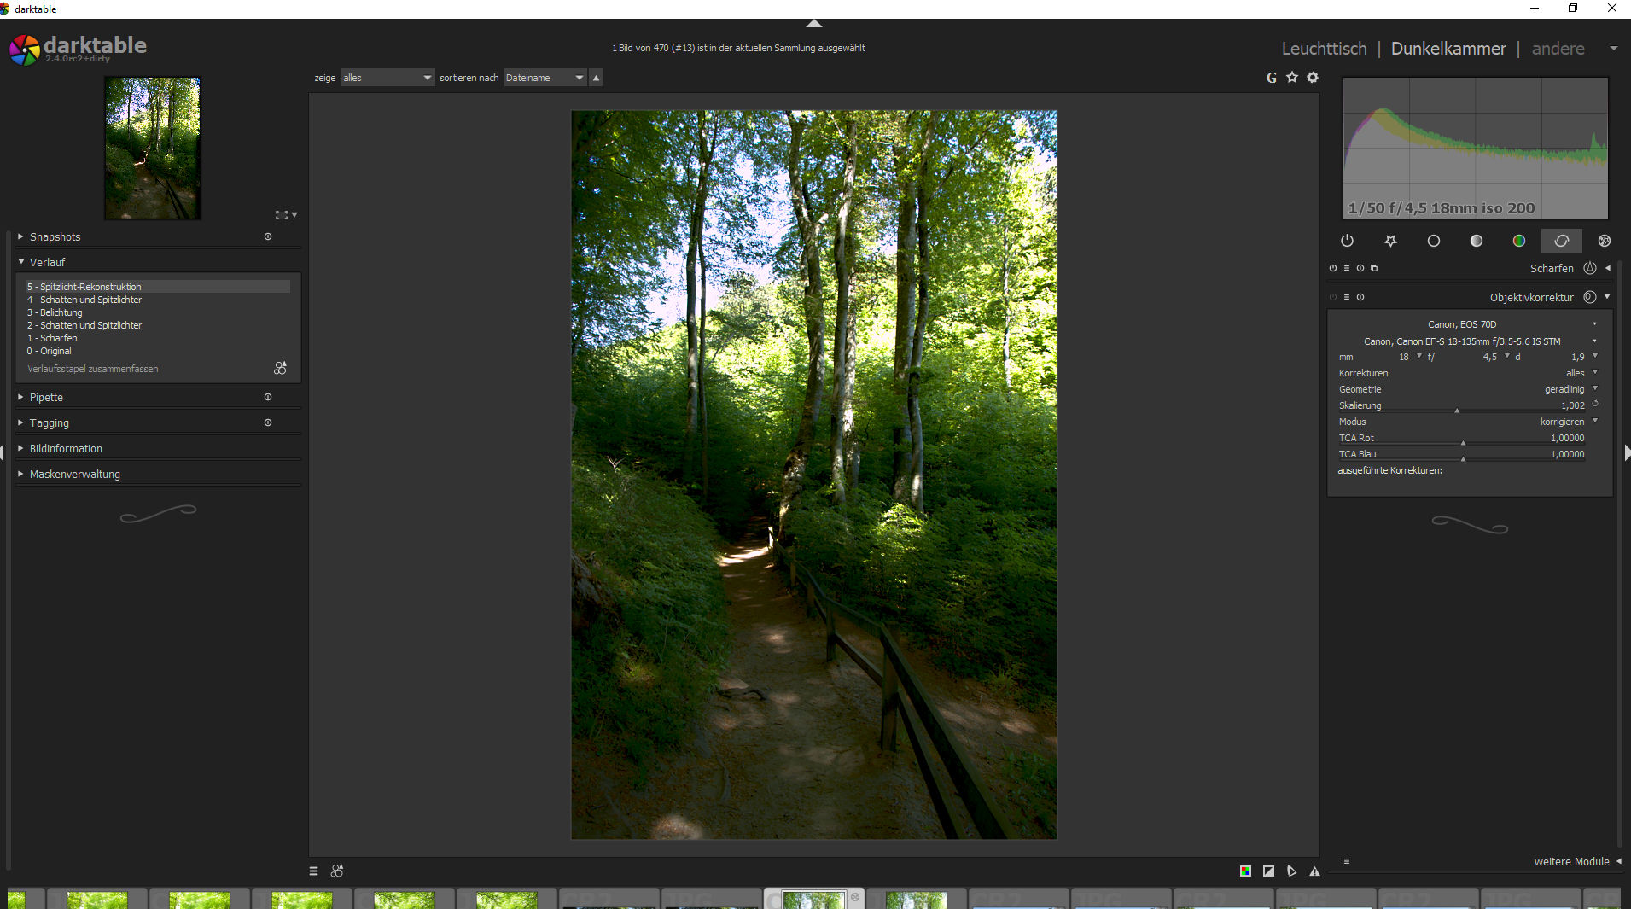Show favourite modules via star icon tab
Screen dimensions: 1631x909
pyautogui.click(x=1390, y=241)
